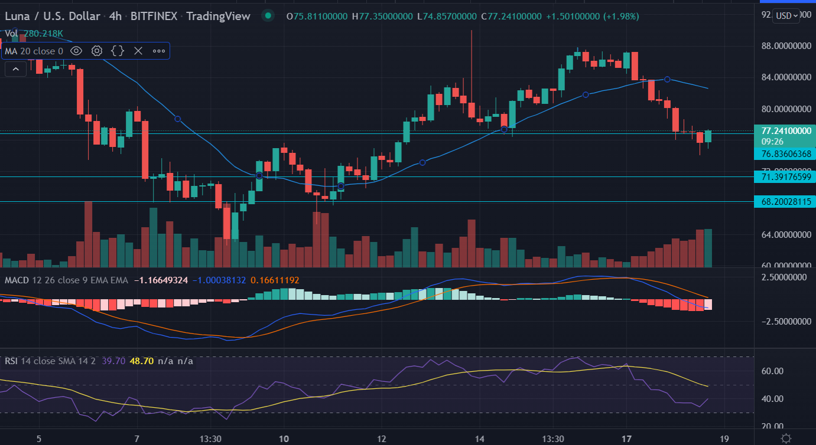Open MA indicator source code braces icon
The height and width of the screenshot is (445, 816).
pos(118,51)
